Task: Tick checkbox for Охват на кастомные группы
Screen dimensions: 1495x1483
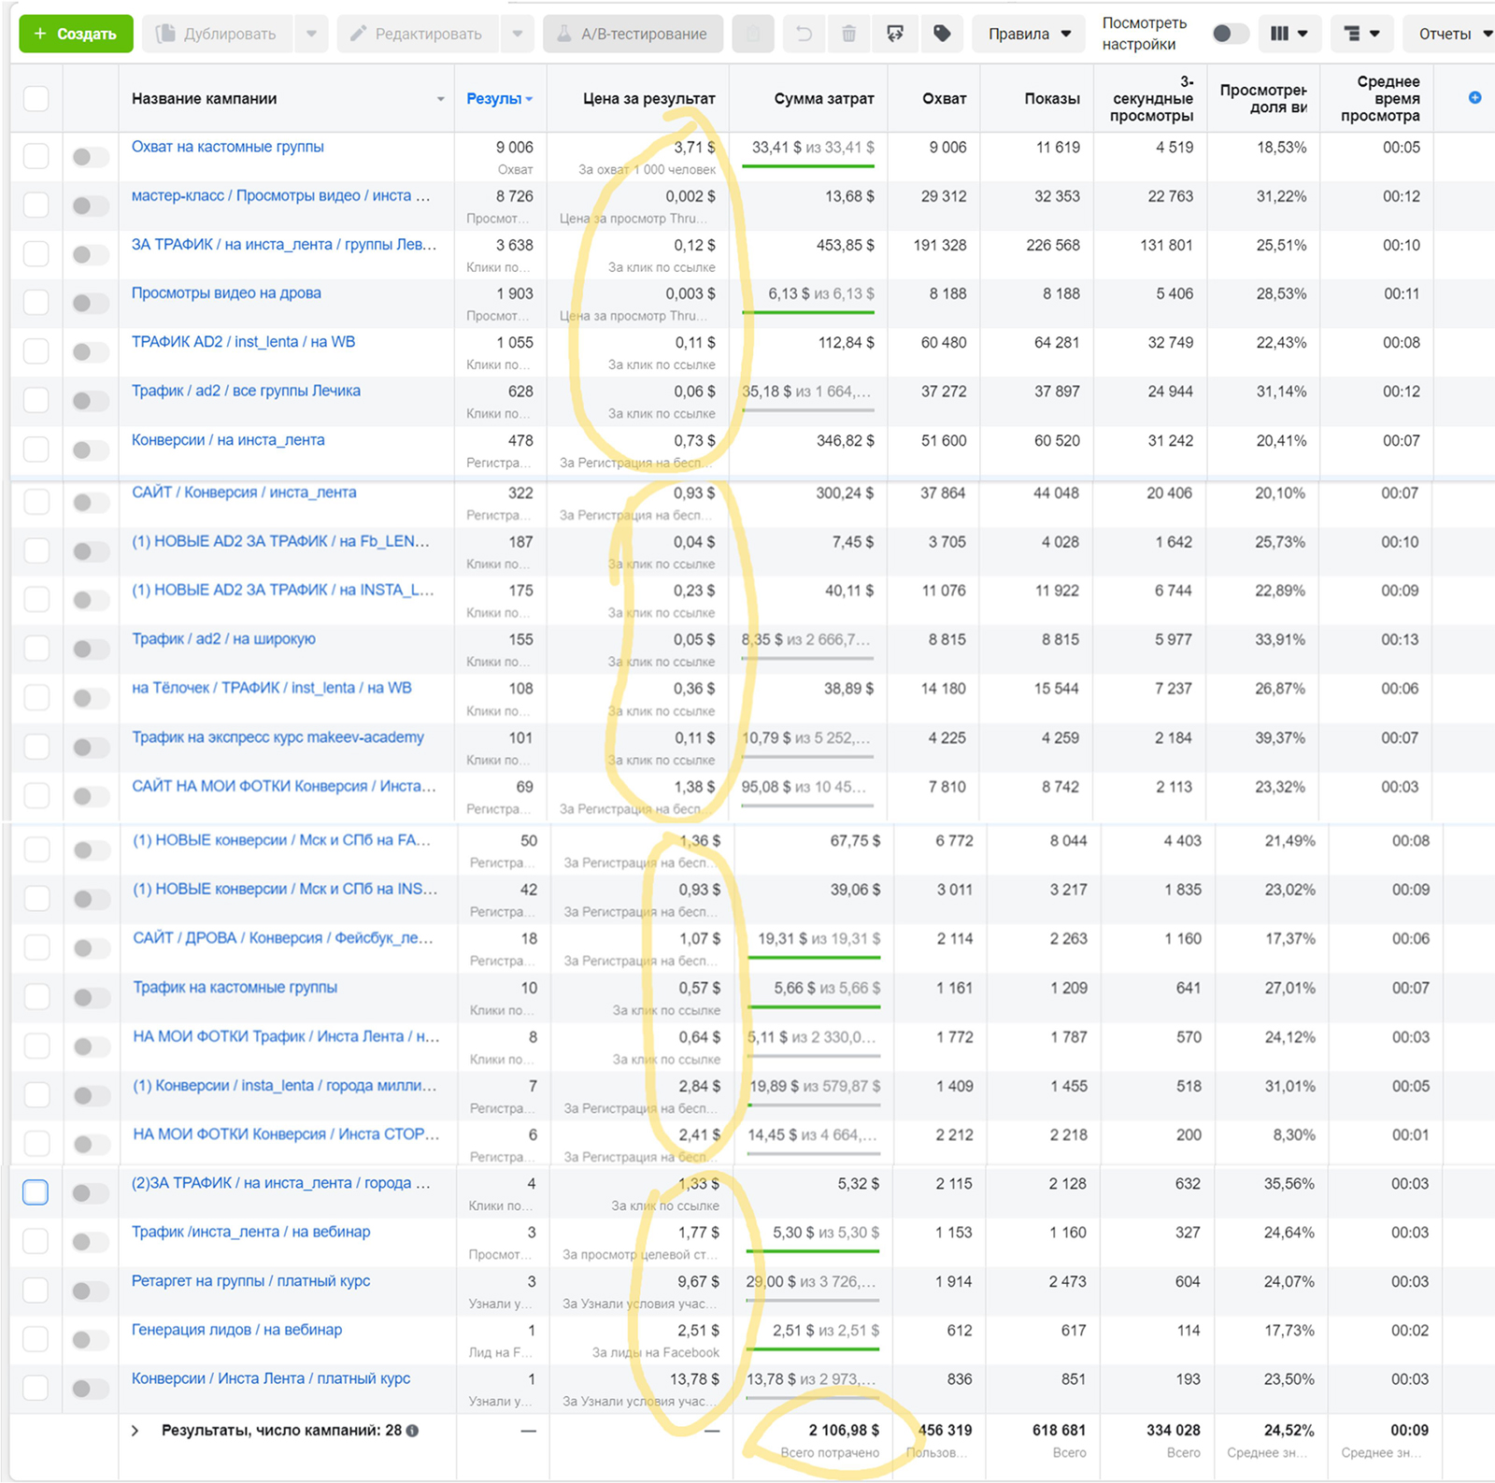Action: [36, 156]
